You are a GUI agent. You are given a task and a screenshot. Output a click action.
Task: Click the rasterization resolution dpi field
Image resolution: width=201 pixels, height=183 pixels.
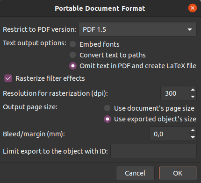coord(175,93)
